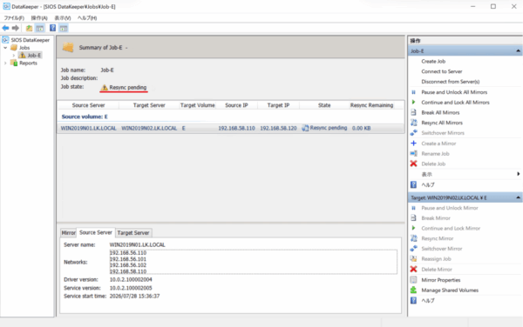Click Resync All Mirrors action
The height and width of the screenshot is (327, 523).
(442, 123)
